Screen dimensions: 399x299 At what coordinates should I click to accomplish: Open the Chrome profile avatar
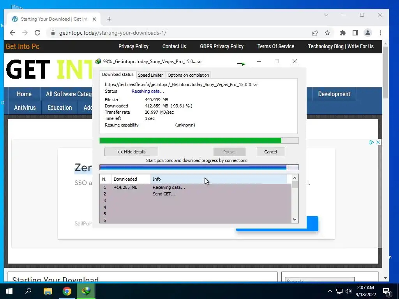pos(368,33)
